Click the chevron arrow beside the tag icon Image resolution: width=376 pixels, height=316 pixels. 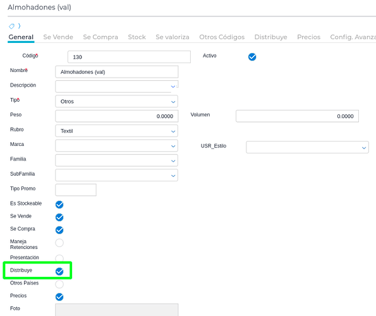19,26
